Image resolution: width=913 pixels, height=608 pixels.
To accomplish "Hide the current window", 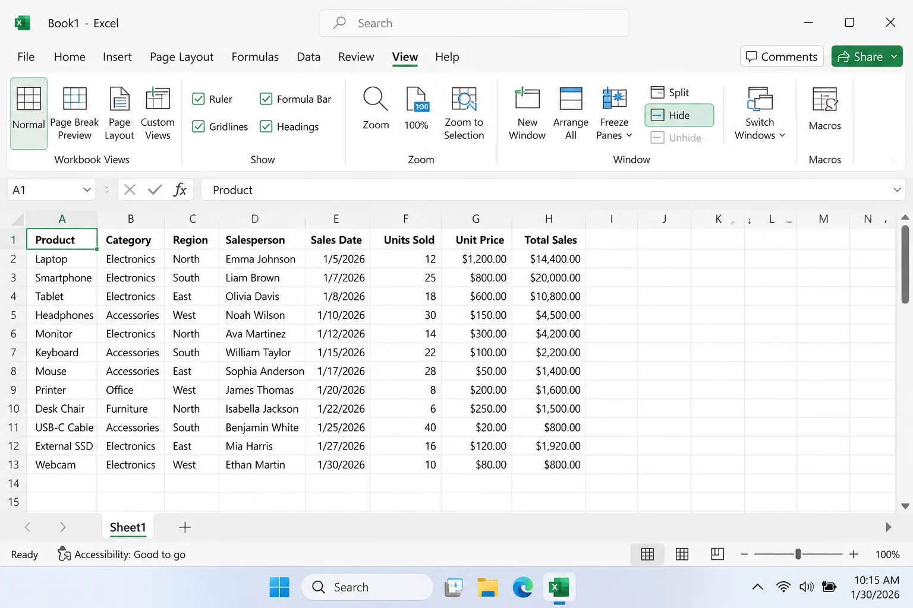I will [x=679, y=115].
